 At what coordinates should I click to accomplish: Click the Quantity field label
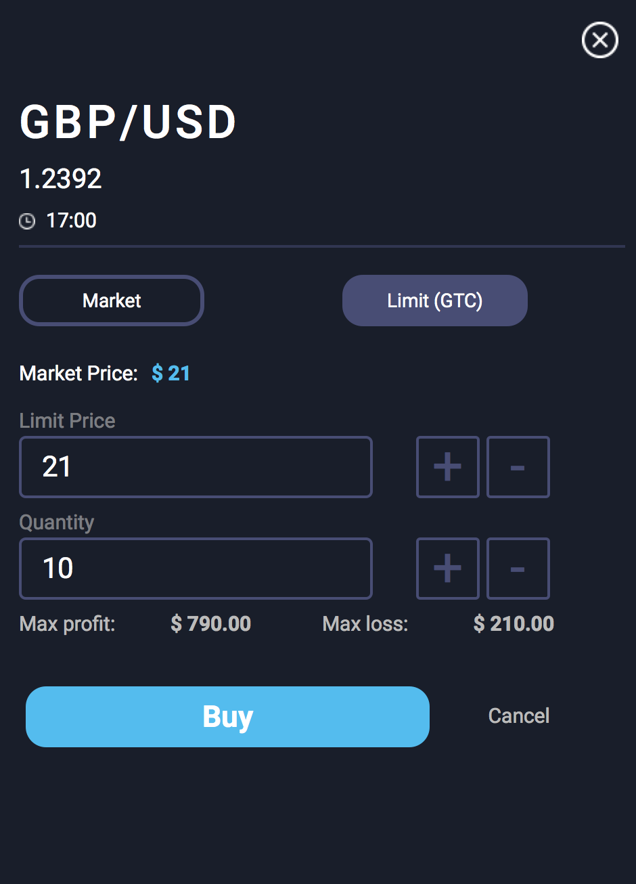[x=57, y=523]
